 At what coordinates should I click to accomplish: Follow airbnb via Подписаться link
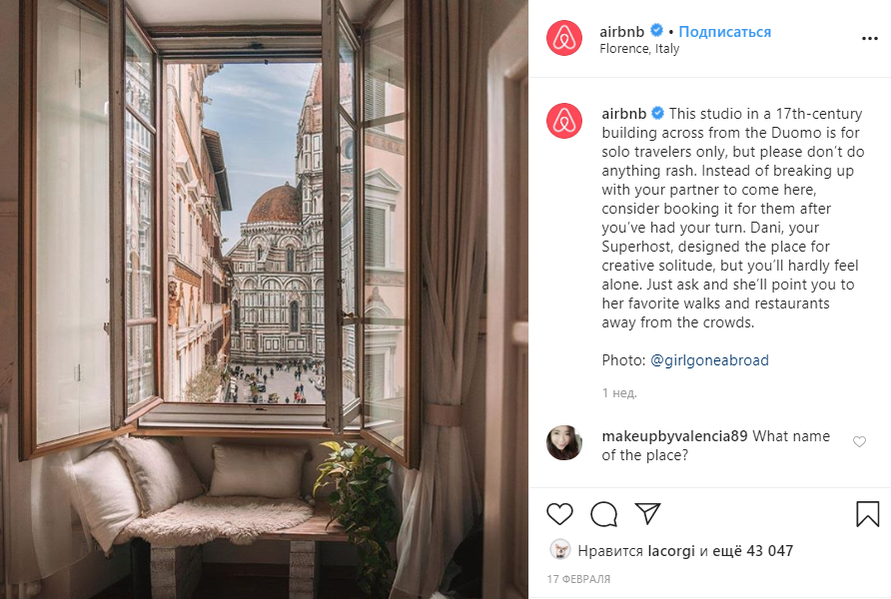[725, 32]
